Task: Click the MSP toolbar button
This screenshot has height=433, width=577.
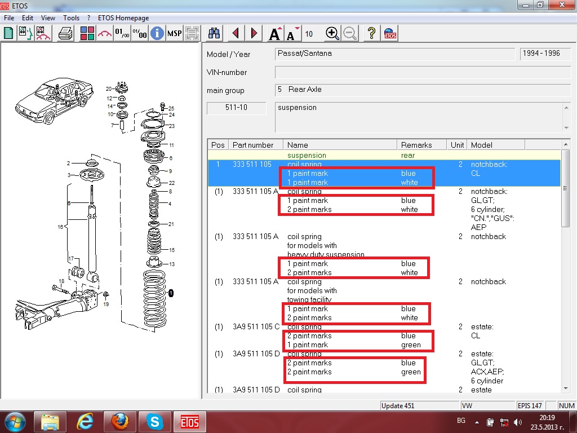Action: (x=175, y=33)
